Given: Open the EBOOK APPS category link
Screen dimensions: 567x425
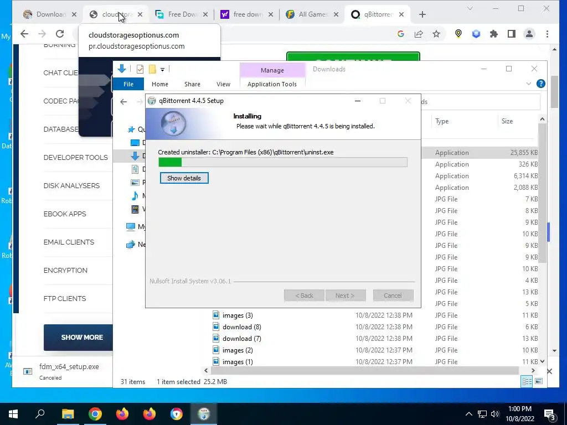Looking at the screenshot, I should point(65,214).
